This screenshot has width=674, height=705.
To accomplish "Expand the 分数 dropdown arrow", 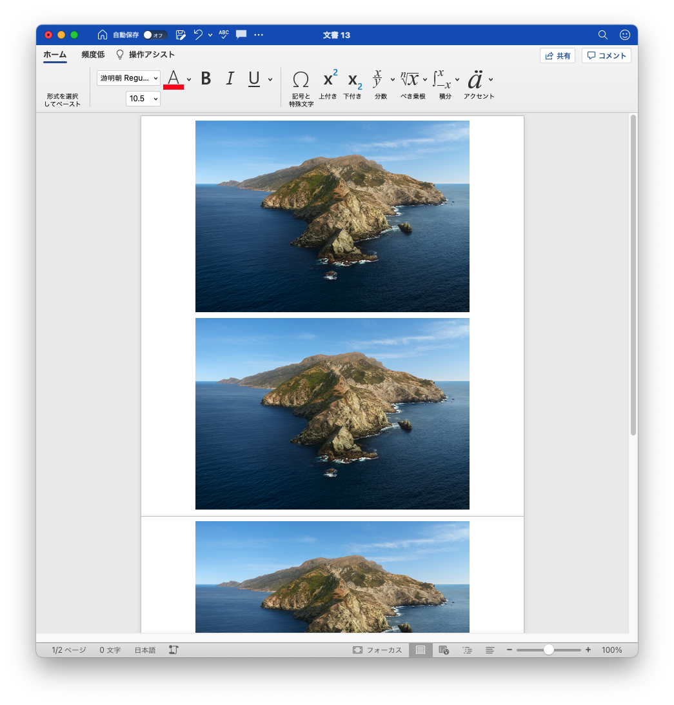I will coord(393,79).
